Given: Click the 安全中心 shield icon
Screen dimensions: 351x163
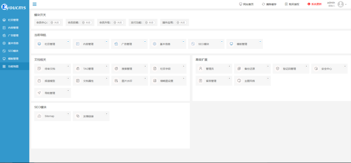Looking at the screenshot, I should (316, 69).
